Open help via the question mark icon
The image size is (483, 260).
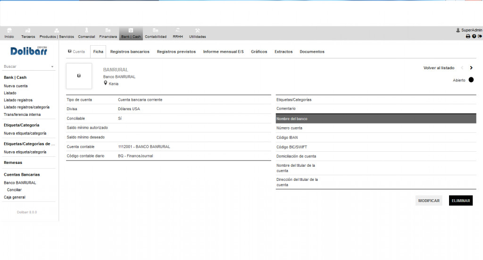pyautogui.click(x=474, y=36)
